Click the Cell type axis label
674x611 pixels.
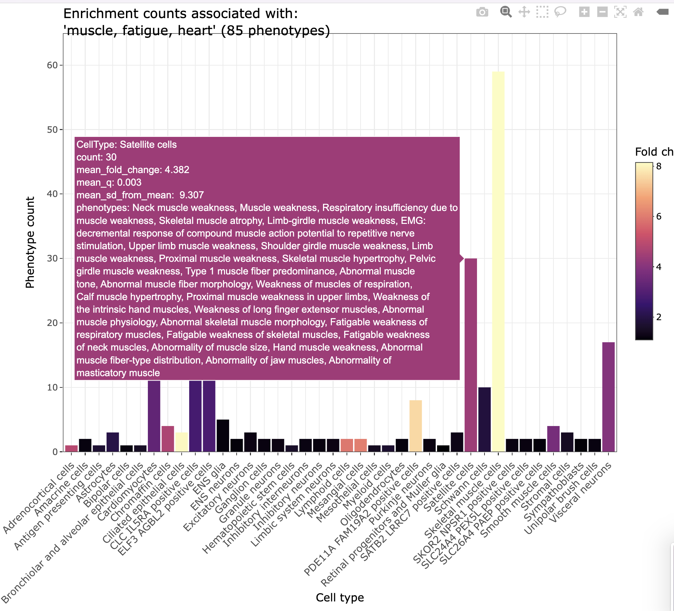pyautogui.click(x=340, y=597)
